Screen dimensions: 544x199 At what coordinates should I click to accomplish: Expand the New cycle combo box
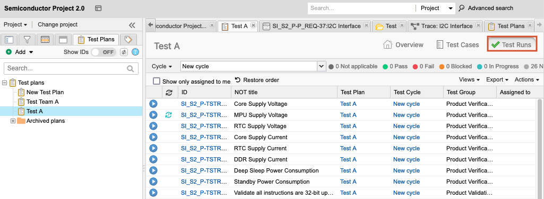pos(322,66)
